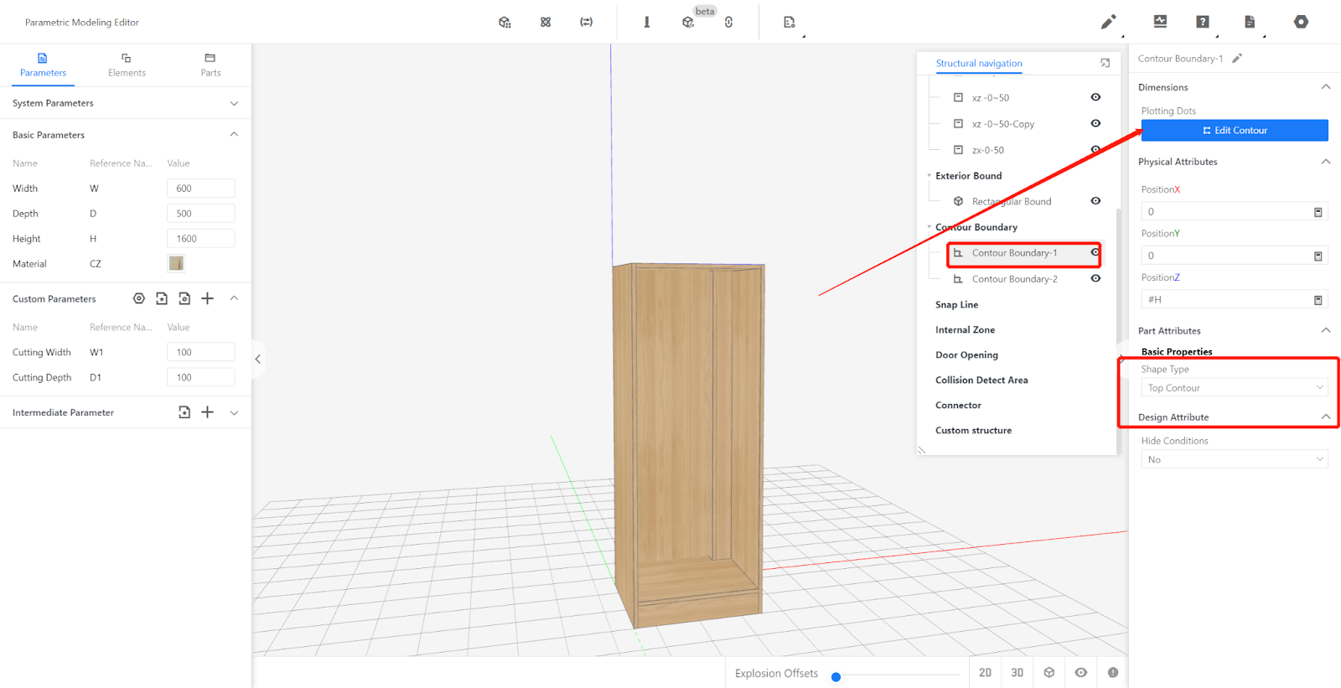
Task: Open the help question mark icon
Action: (x=1203, y=22)
